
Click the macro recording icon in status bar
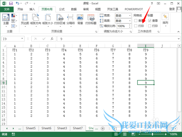(x=13, y=134)
